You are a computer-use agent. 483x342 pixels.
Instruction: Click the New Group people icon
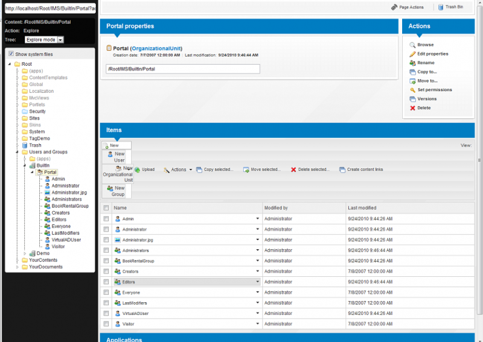[110, 188]
